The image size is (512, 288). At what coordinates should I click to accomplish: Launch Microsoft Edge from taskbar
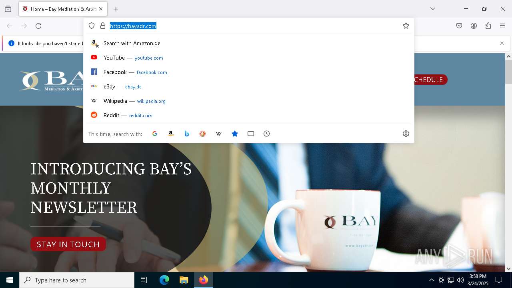coord(164,280)
